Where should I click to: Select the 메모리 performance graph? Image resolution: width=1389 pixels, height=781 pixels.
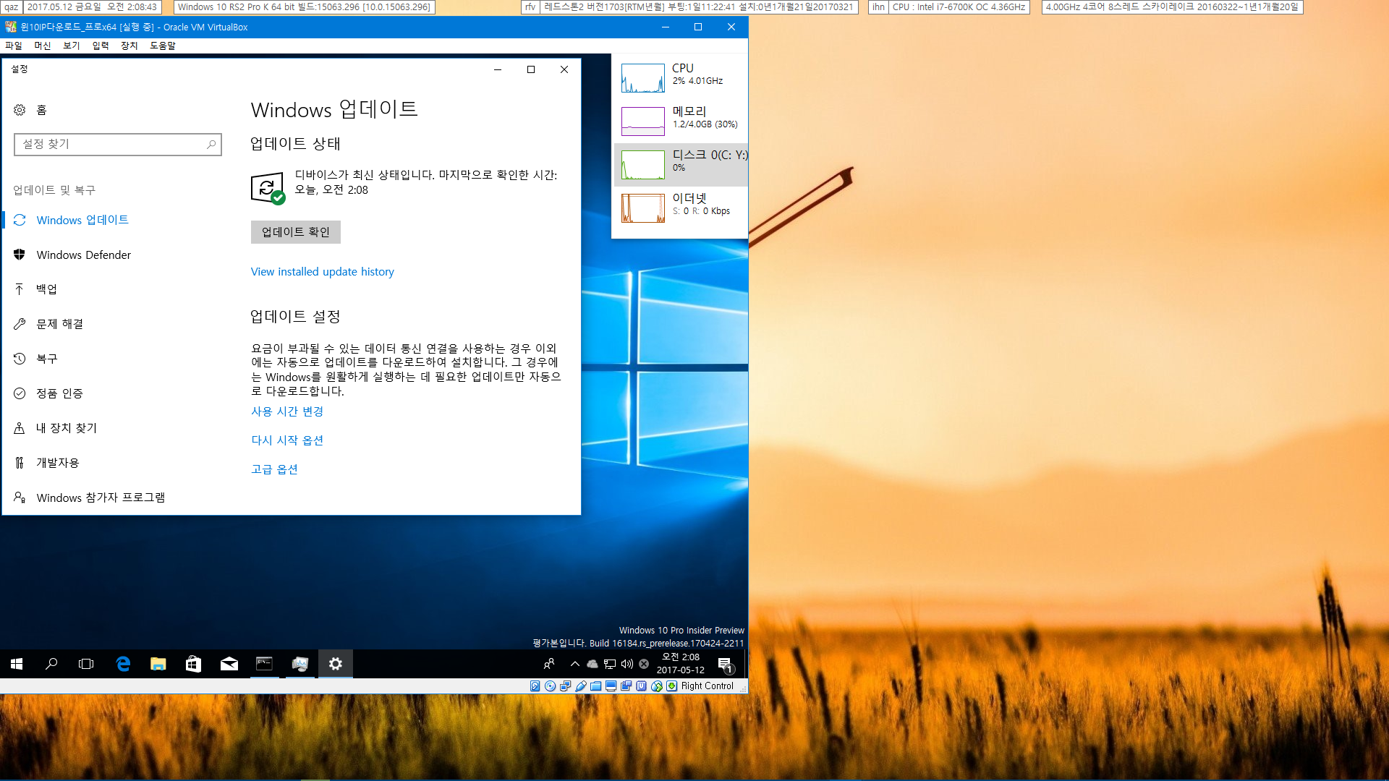coord(643,121)
